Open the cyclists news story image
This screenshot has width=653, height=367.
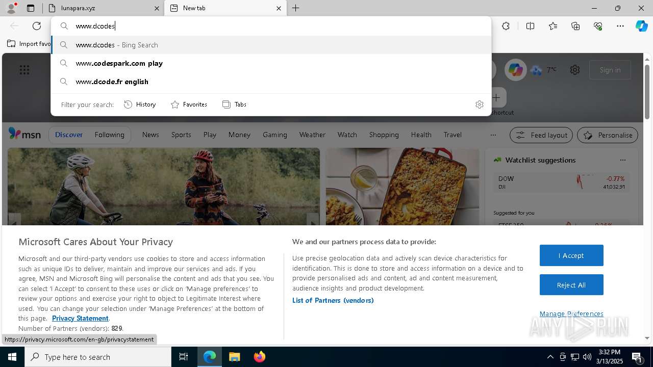click(163, 187)
